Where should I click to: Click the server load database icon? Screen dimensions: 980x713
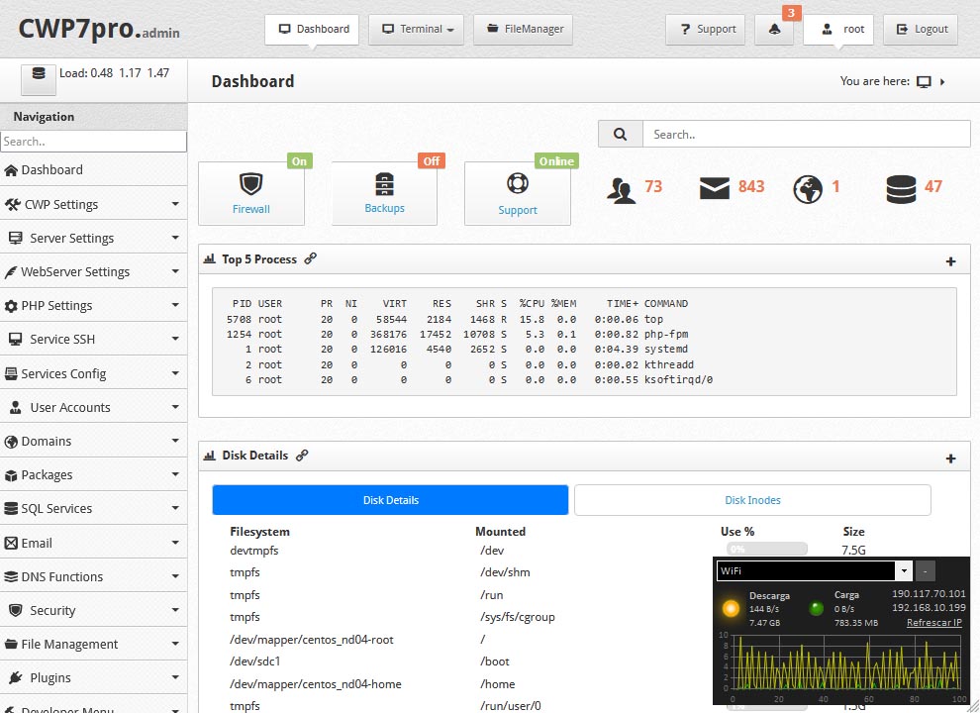click(39, 74)
